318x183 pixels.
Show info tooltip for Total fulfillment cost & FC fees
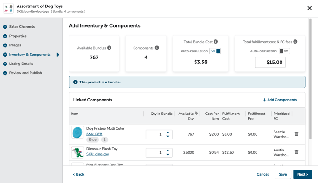[x=295, y=42]
